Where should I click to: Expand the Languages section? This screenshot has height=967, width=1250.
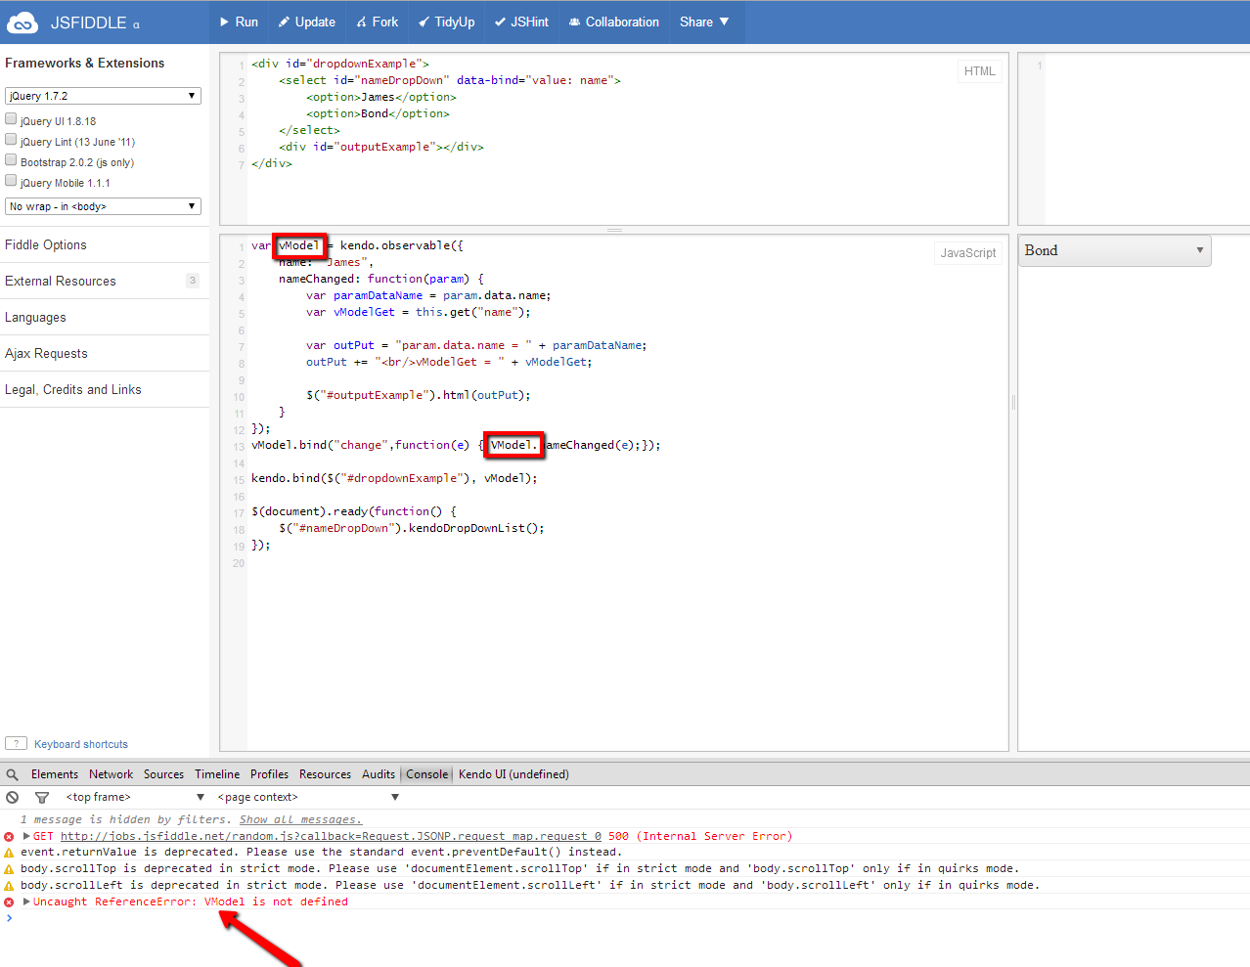(x=105, y=317)
